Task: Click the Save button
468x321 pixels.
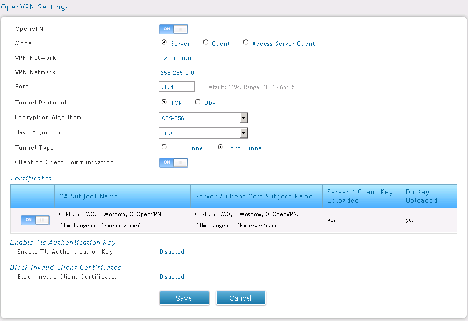Action: (184, 298)
